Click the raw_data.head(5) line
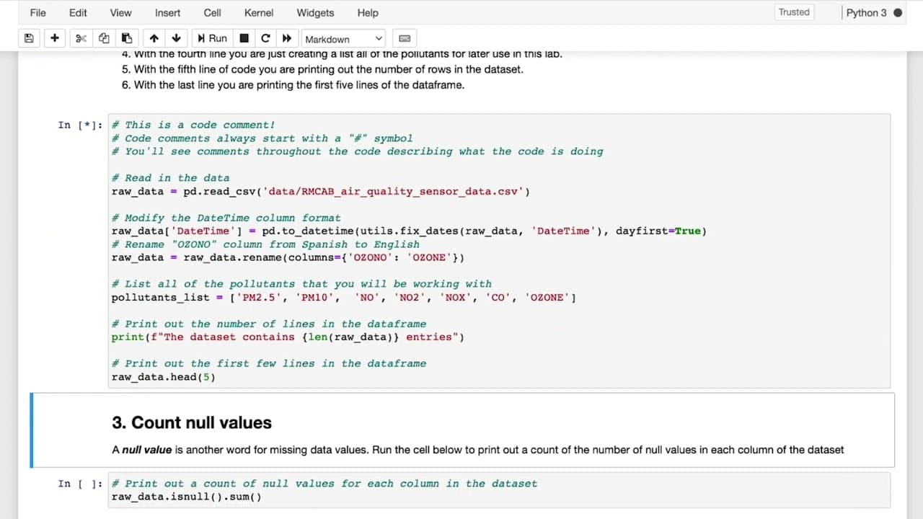This screenshot has height=519, width=923. click(x=164, y=377)
